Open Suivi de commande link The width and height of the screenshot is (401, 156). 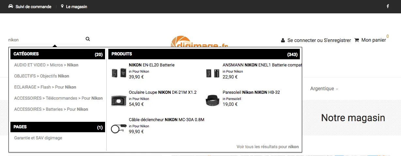point(33,7)
